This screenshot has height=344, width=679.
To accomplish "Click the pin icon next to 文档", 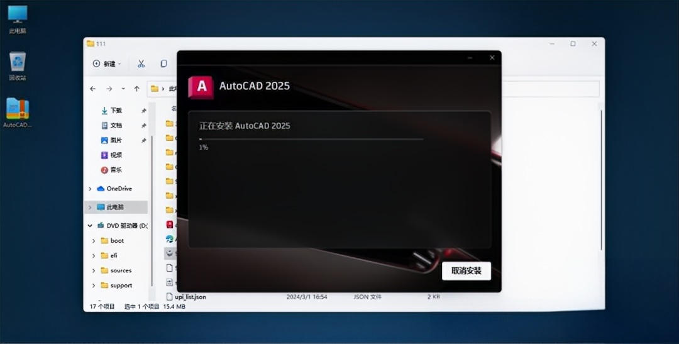I will [144, 126].
